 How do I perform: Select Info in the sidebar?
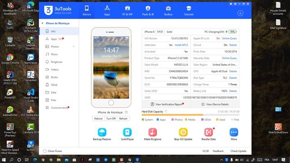(59, 31)
